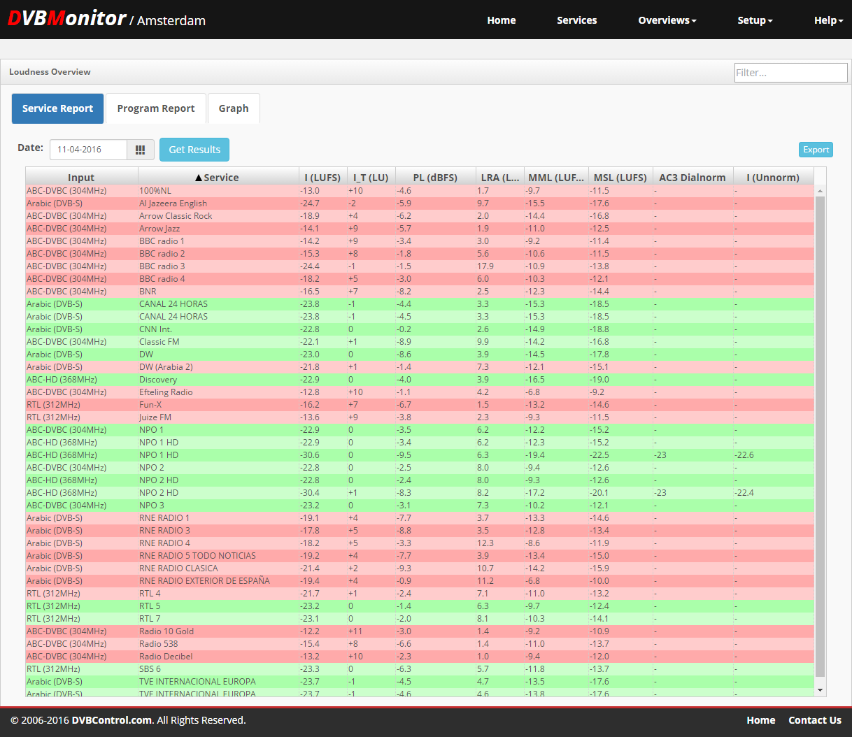Viewport: 852px width, 737px height.
Task: Select RNE RADIO 5 TODO NOTICIAS row
Action: 420,556
